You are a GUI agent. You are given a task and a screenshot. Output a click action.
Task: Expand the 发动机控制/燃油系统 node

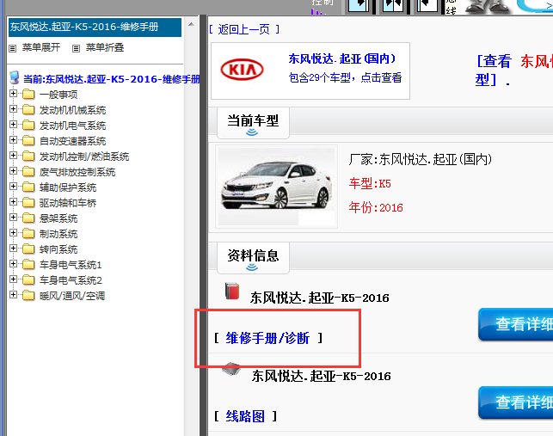13,156
